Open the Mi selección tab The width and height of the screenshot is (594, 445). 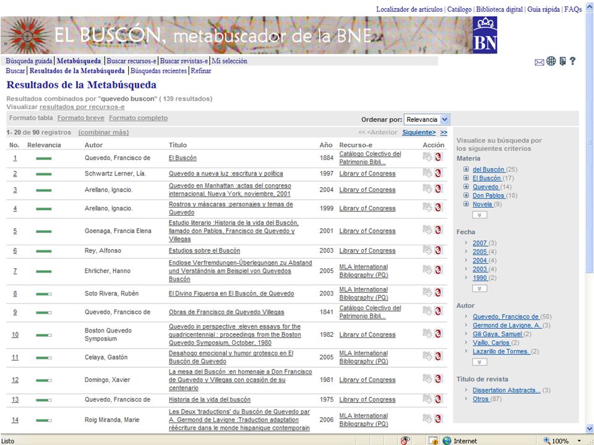[229, 61]
